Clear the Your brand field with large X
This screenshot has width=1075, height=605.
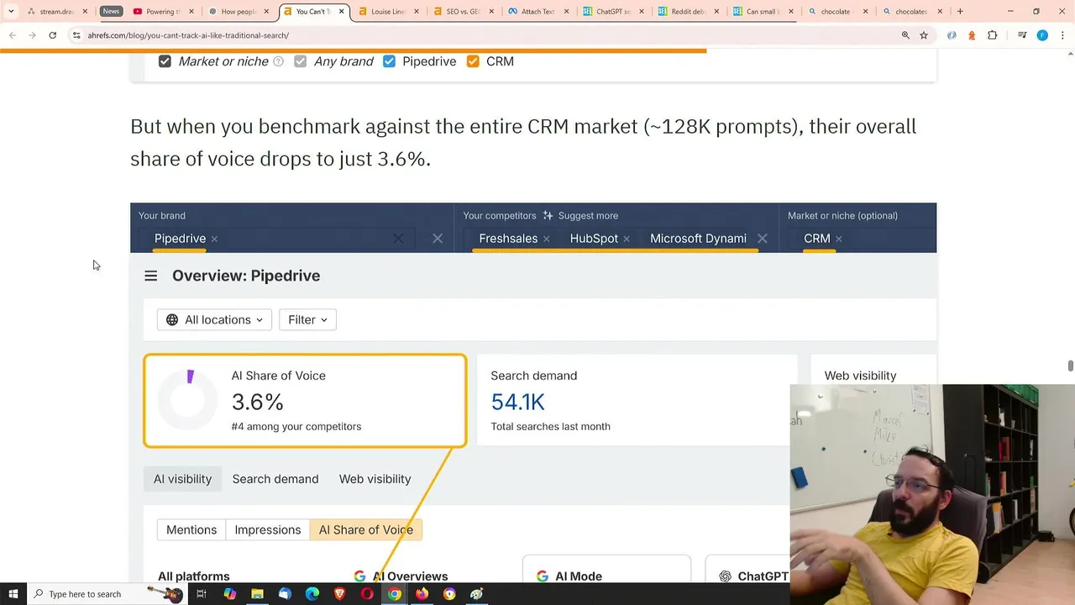click(438, 239)
